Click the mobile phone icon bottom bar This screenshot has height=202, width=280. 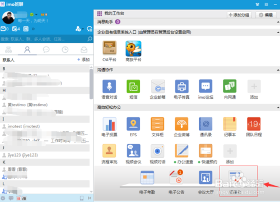(82, 198)
